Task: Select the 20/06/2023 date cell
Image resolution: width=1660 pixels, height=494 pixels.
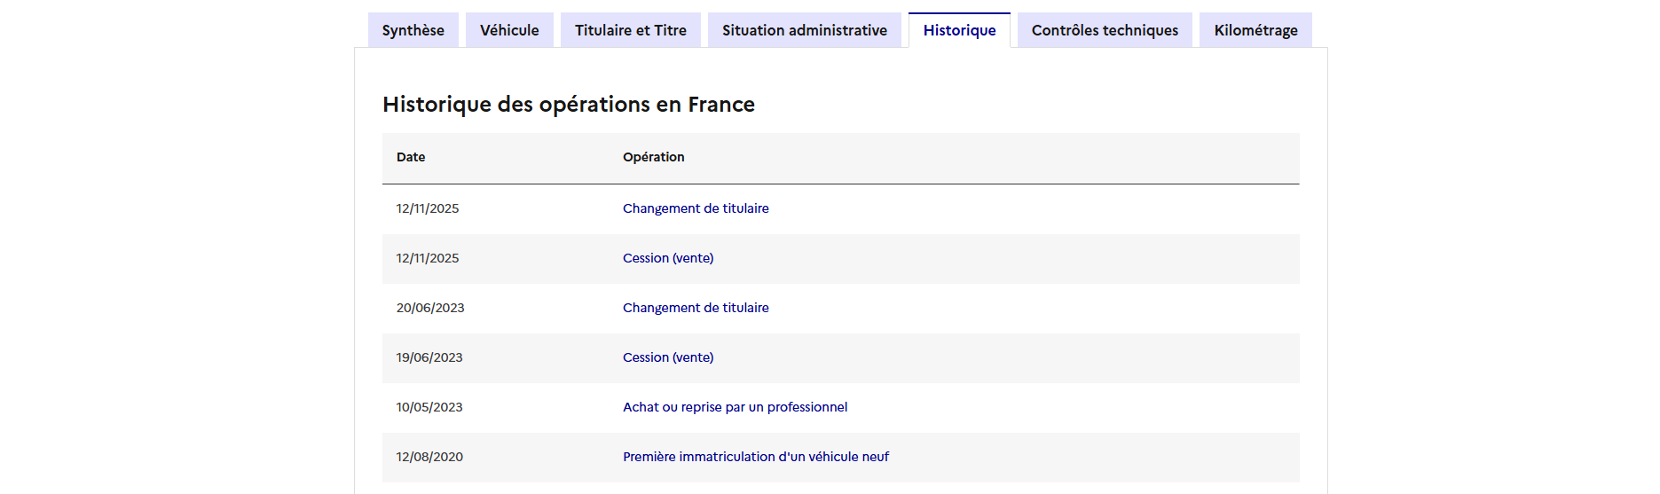Action: [x=430, y=308]
